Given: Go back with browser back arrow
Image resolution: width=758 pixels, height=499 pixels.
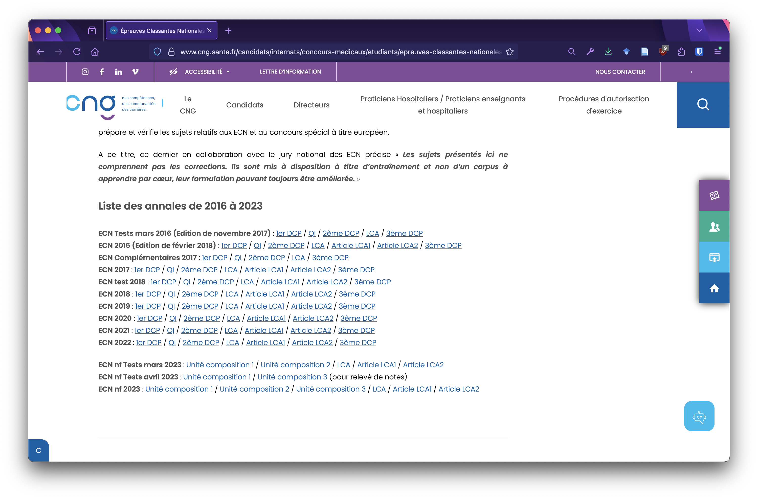Looking at the screenshot, I should click(40, 52).
